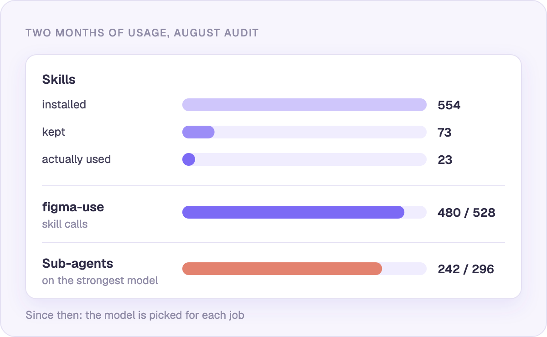Click the value '554'
This screenshot has height=337, width=547.
(x=449, y=105)
